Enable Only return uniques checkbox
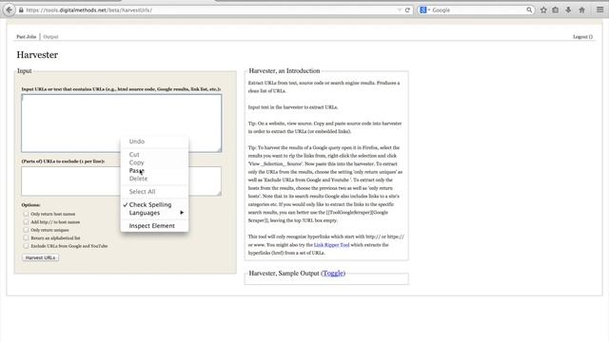This screenshot has height=342, width=609. [26, 230]
